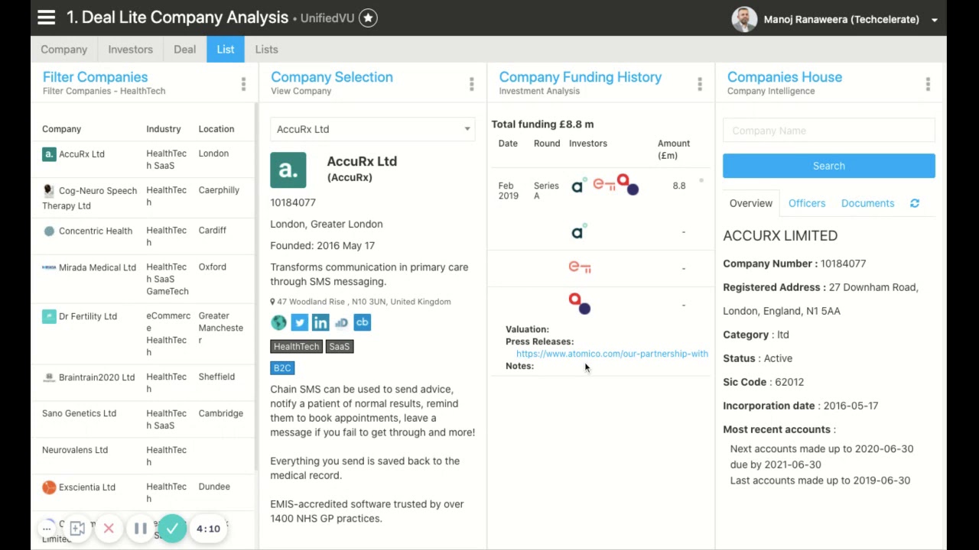Open AccuRx's LinkedIn page icon
Screen dimensions: 979x550
point(320,322)
